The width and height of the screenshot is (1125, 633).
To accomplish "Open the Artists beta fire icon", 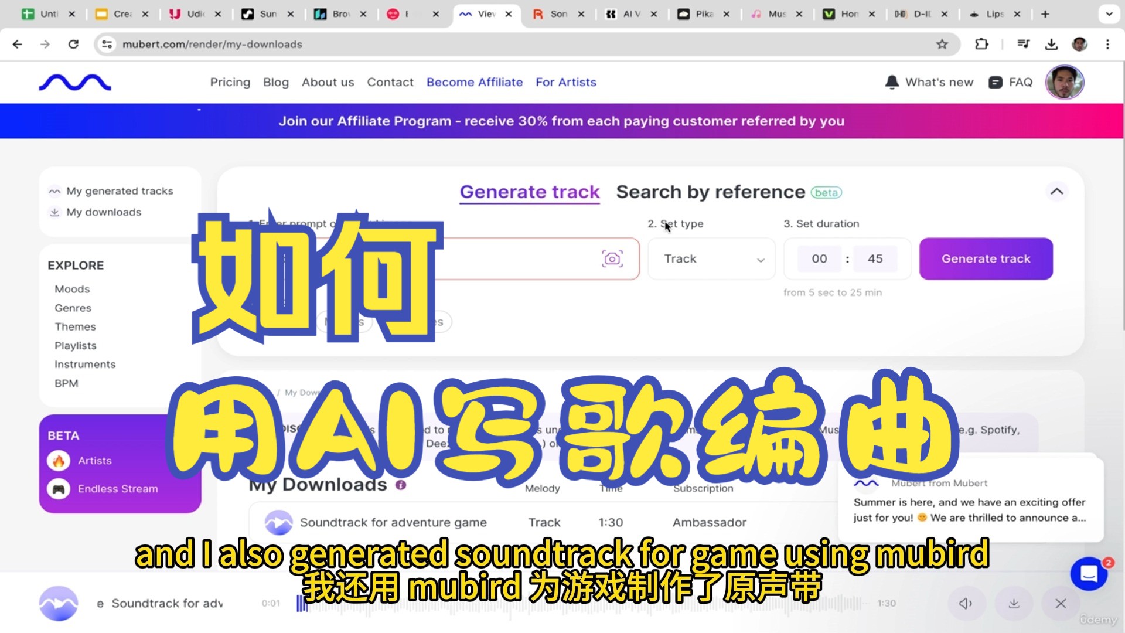I will (x=59, y=461).
